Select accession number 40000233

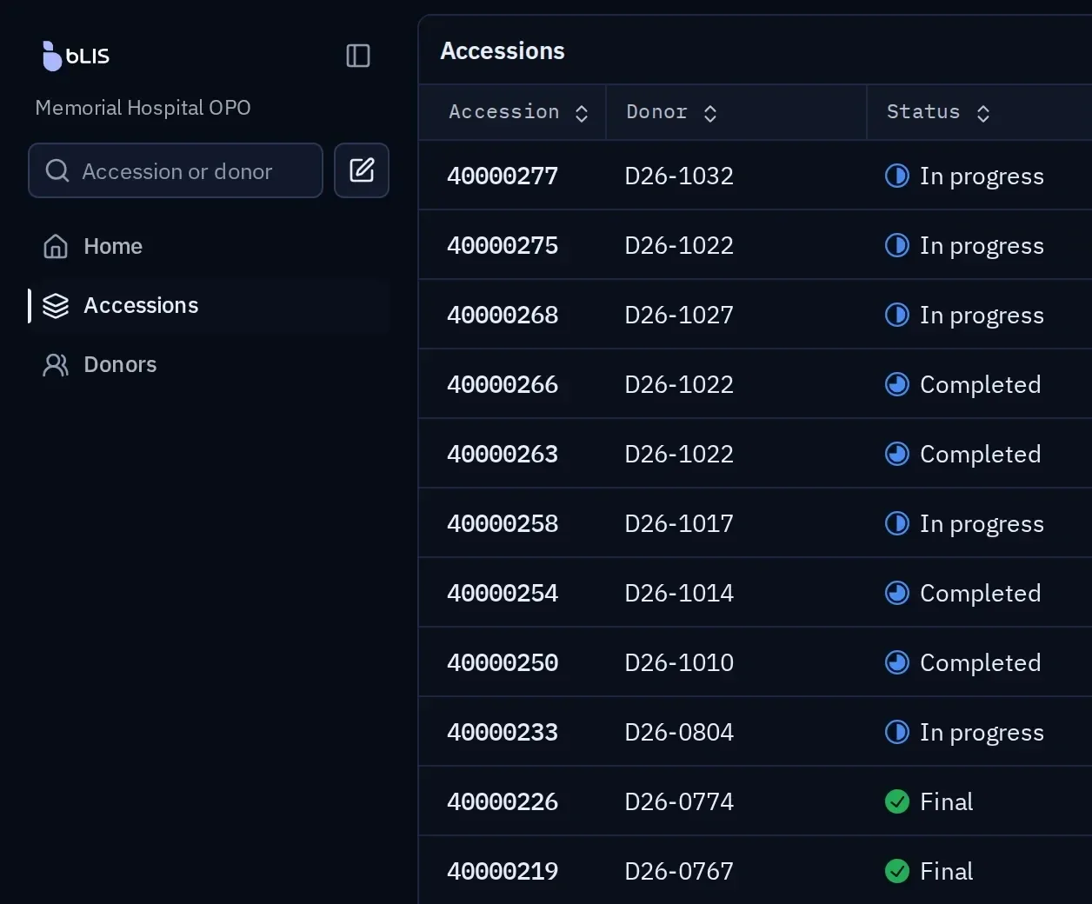[503, 732]
